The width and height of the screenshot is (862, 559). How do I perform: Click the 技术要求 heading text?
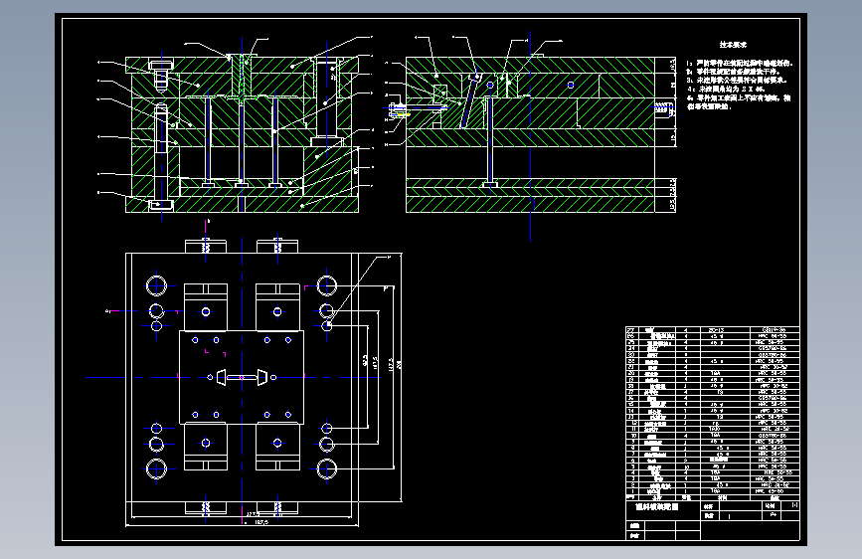(x=733, y=45)
